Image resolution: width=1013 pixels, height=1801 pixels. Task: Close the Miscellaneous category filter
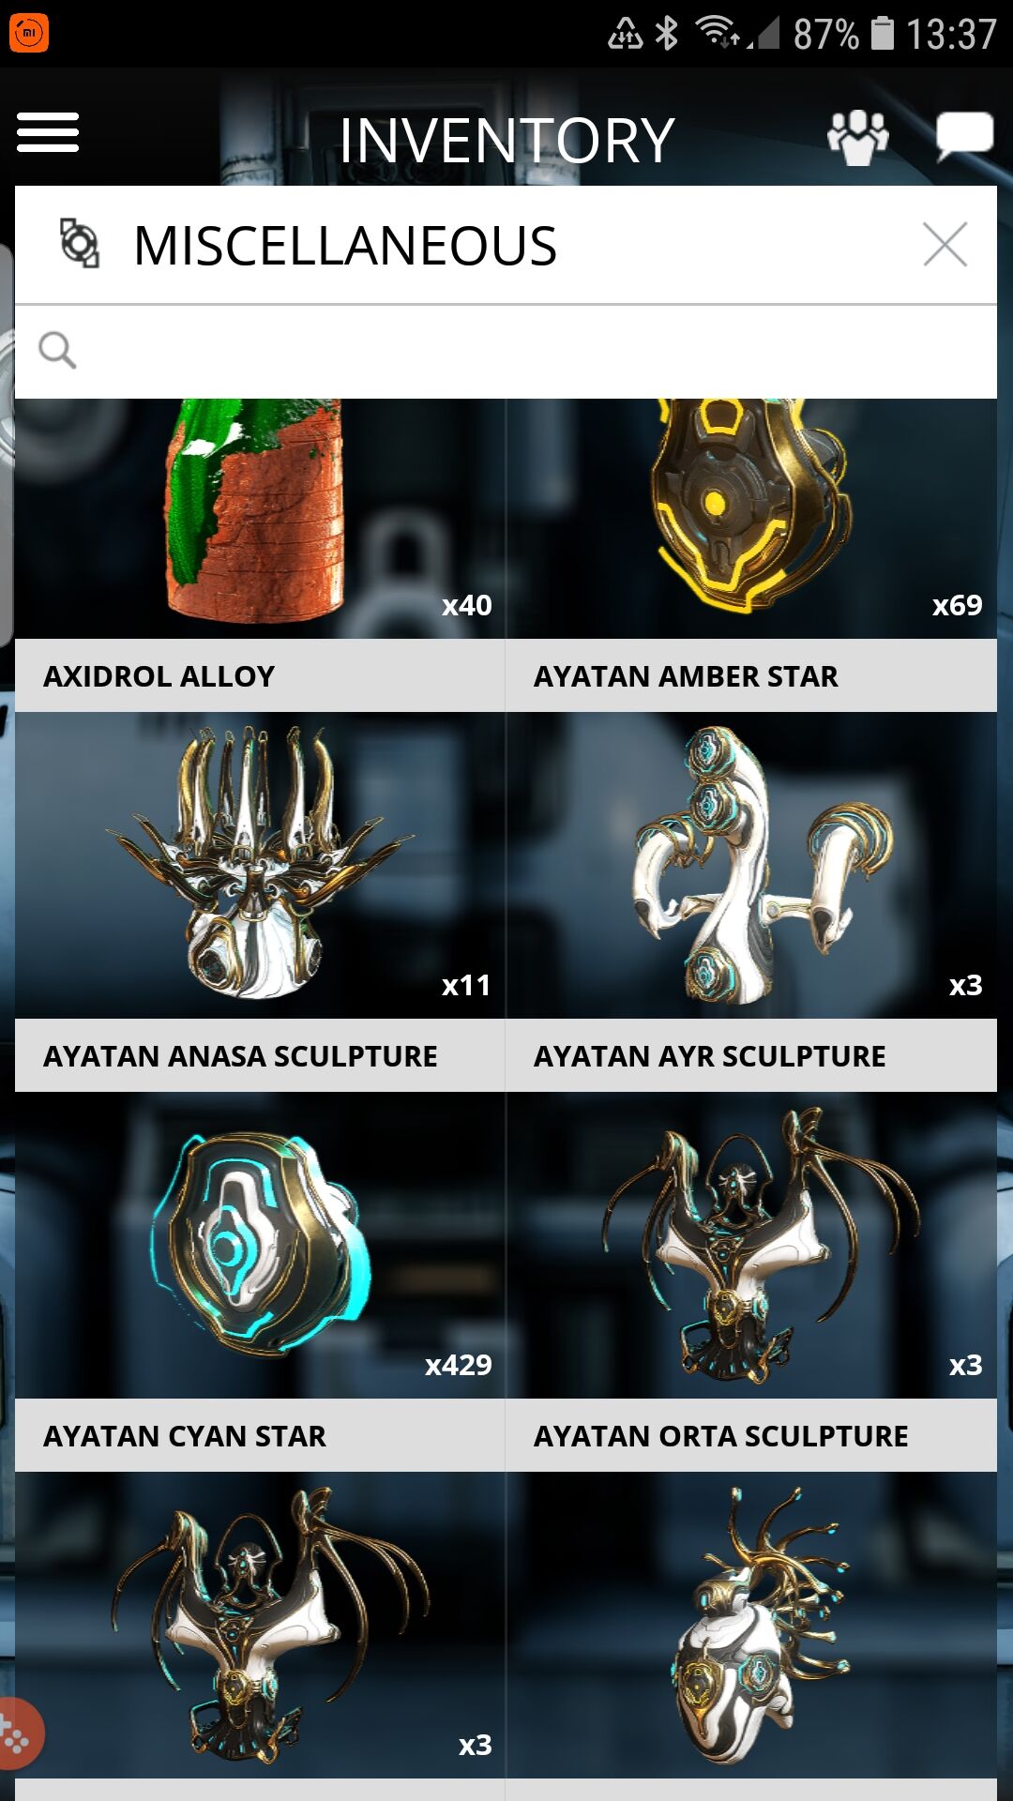click(x=945, y=245)
